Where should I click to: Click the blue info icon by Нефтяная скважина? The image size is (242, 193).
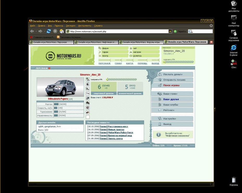click(x=158, y=135)
